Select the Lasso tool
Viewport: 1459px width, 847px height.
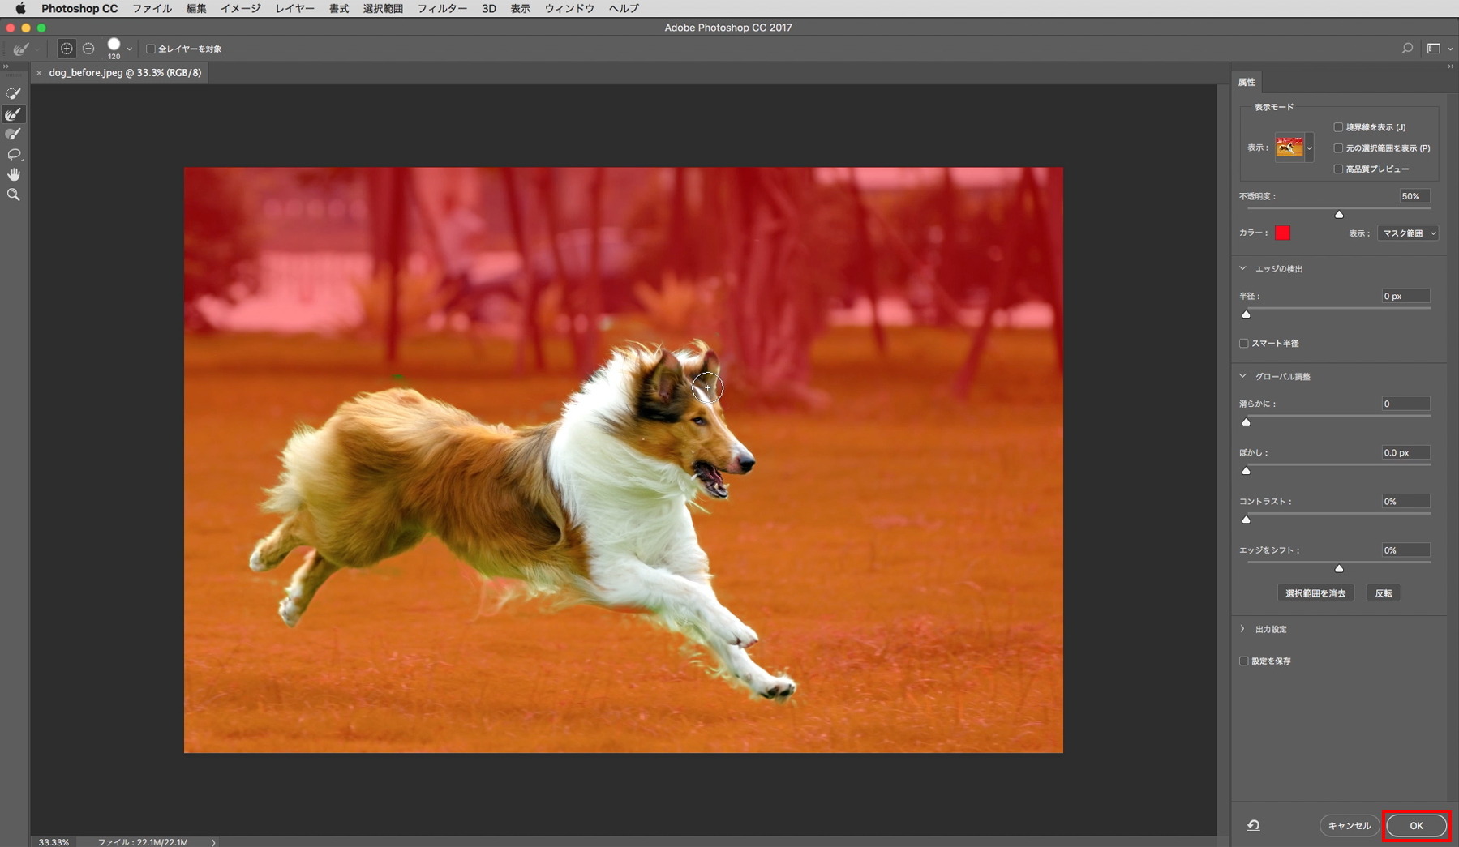[14, 155]
